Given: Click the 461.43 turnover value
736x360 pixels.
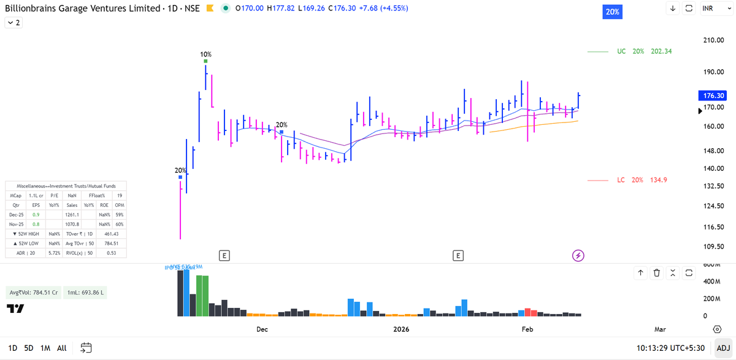Looking at the screenshot, I should click(111, 234).
